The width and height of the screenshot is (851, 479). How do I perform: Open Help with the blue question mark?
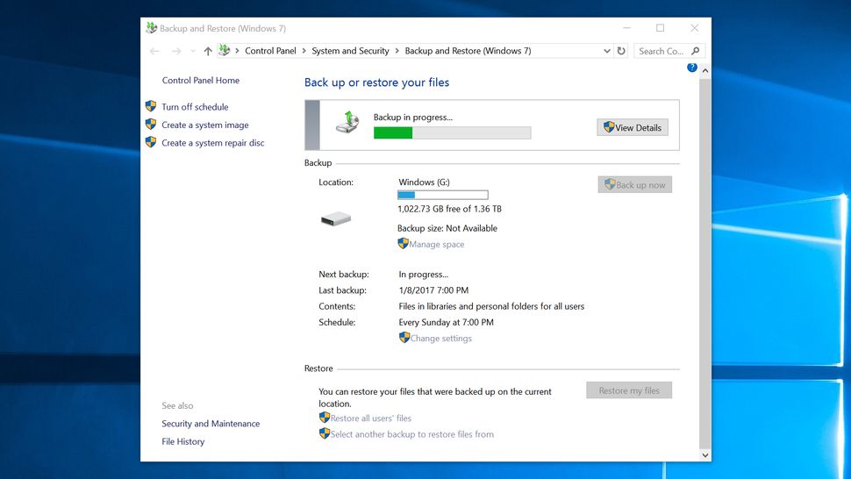692,68
